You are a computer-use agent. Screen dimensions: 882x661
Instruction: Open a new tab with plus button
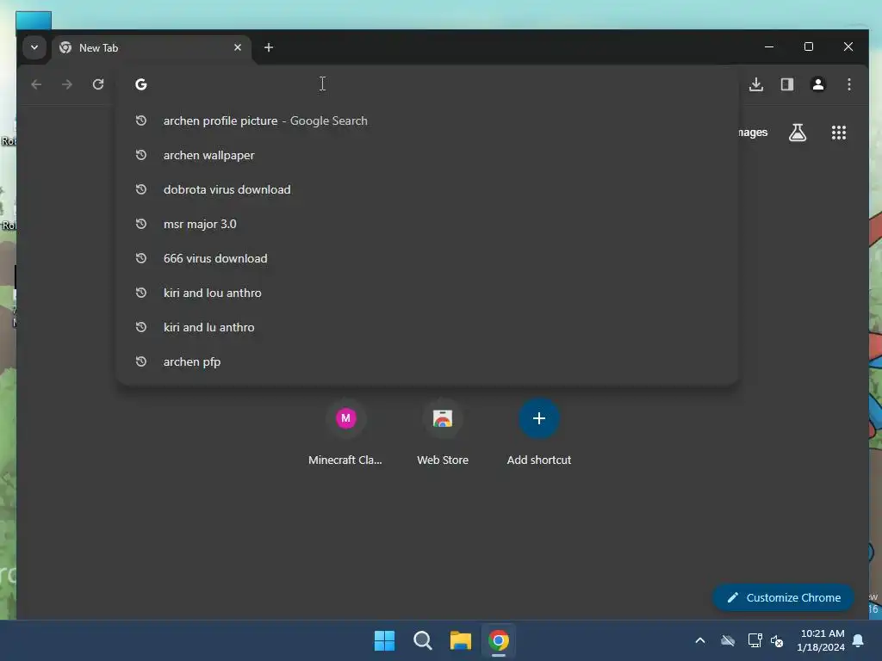click(269, 48)
